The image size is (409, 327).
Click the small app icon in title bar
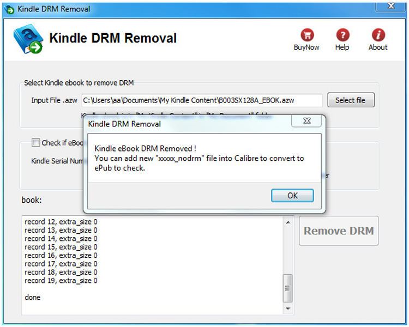9,9
